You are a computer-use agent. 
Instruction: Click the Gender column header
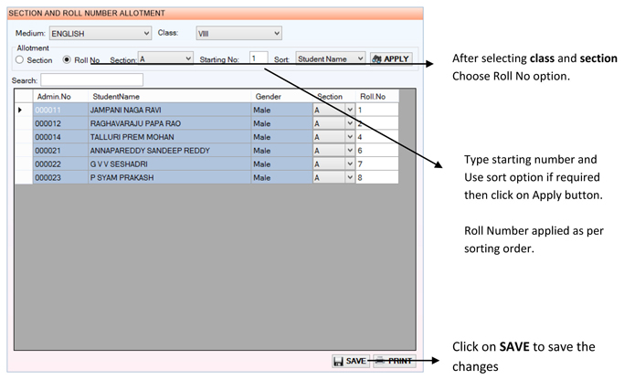(x=281, y=96)
